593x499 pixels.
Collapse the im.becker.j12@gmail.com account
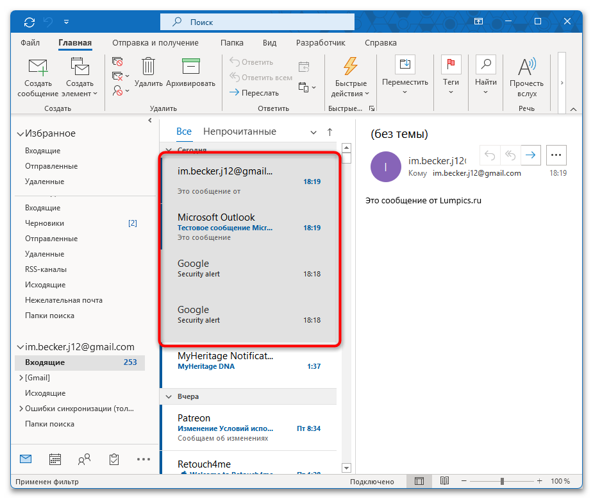[21, 347]
